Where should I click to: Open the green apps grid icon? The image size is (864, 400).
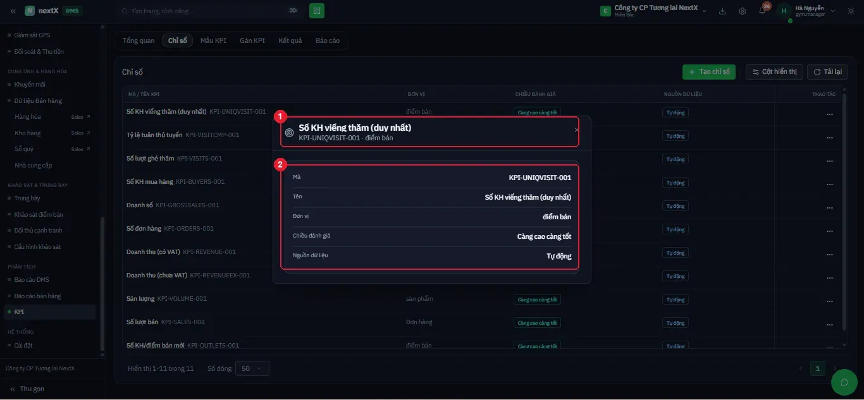coord(317,11)
